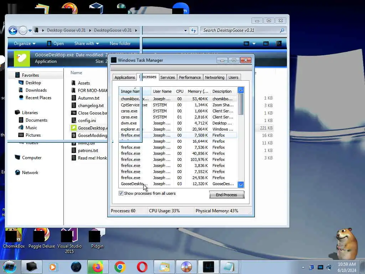Switch to the Services tab
The height and width of the screenshot is (274, 365).
168,77
